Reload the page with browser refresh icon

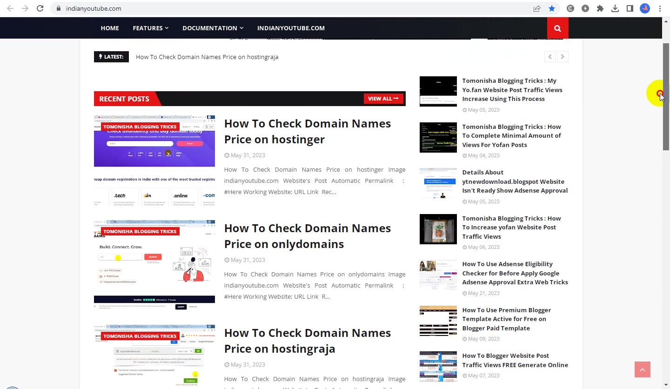[40, 8]
